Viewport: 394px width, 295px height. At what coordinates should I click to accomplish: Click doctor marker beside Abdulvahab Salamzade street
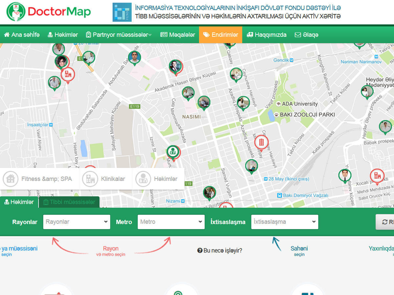click(x=134, y=58)
